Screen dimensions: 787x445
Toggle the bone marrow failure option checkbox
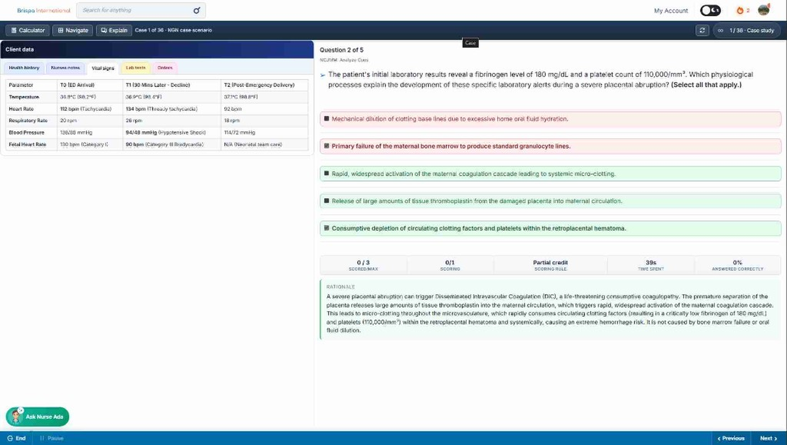click(327, 146)
